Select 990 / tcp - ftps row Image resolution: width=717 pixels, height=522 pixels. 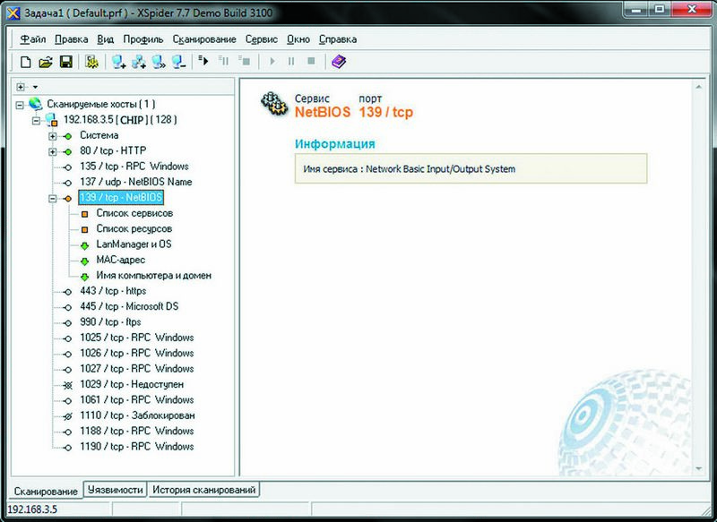[x=110, y=322]
